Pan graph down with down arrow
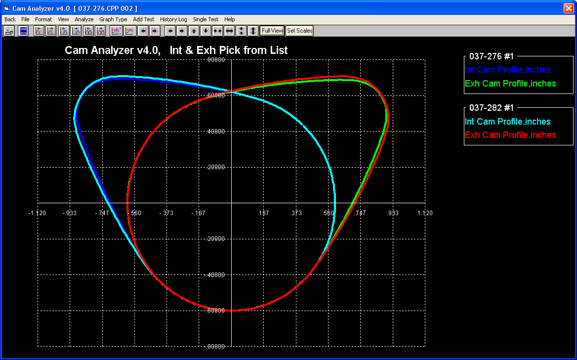 pyautogui.click(x=206, y=31)
